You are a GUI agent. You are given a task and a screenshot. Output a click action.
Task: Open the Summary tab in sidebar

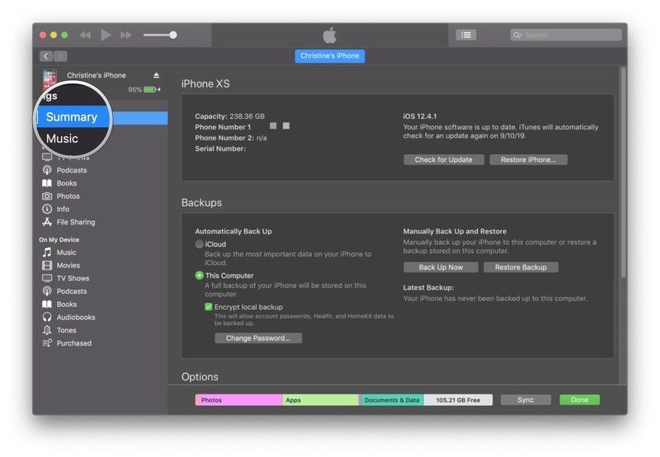(x=72, y=117)
